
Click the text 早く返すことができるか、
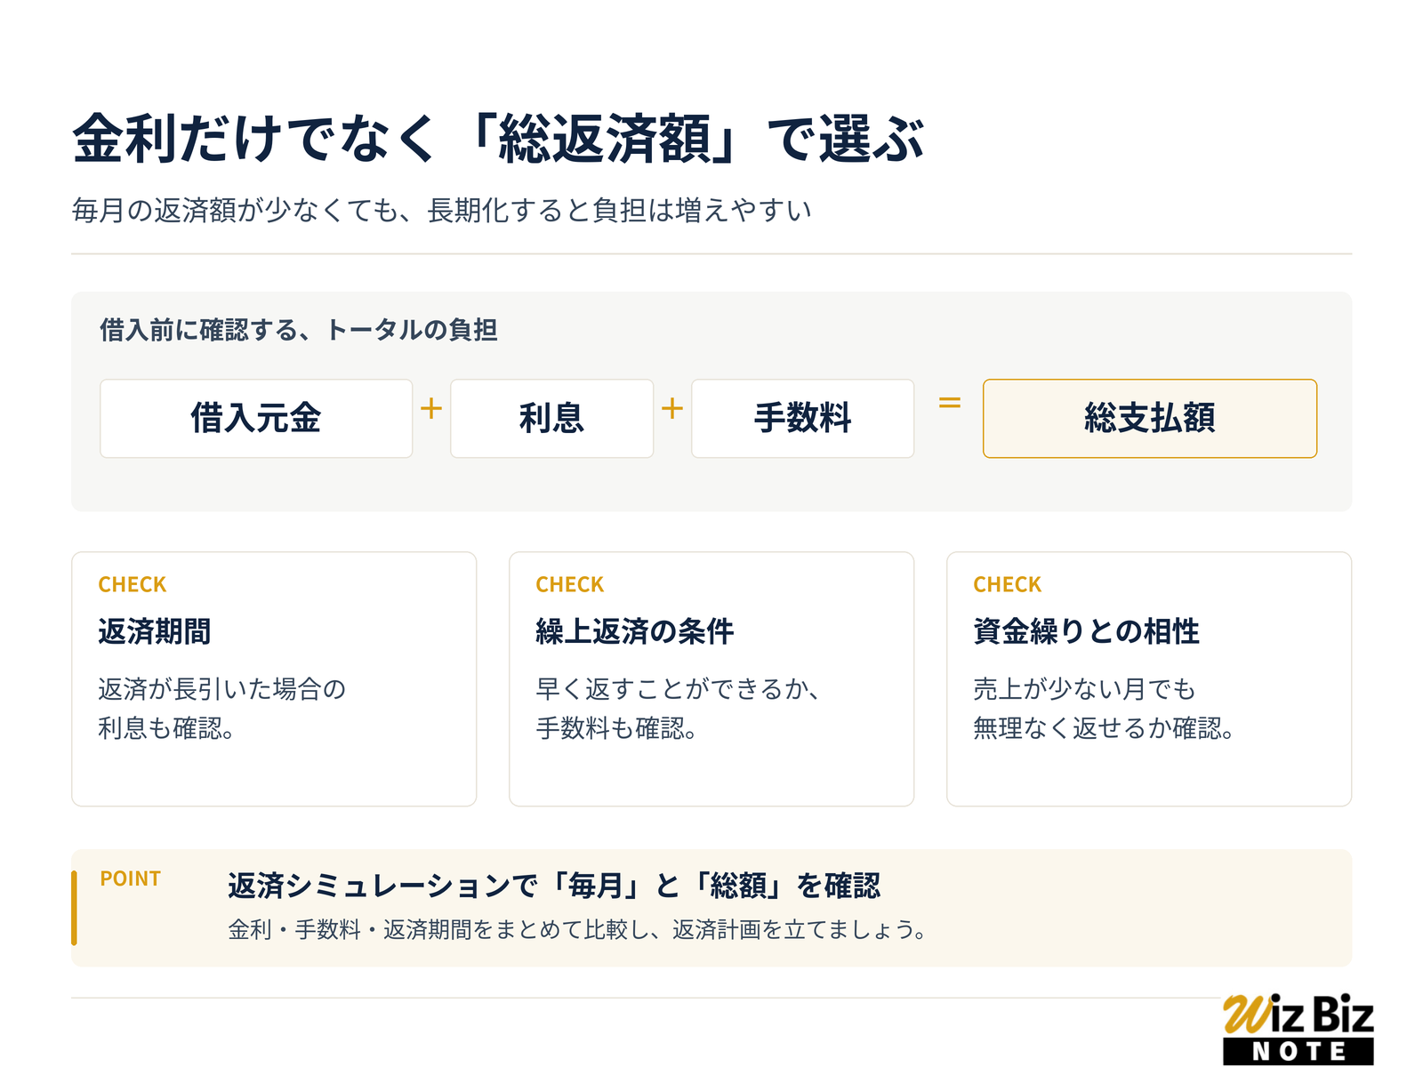pos(678,689)
